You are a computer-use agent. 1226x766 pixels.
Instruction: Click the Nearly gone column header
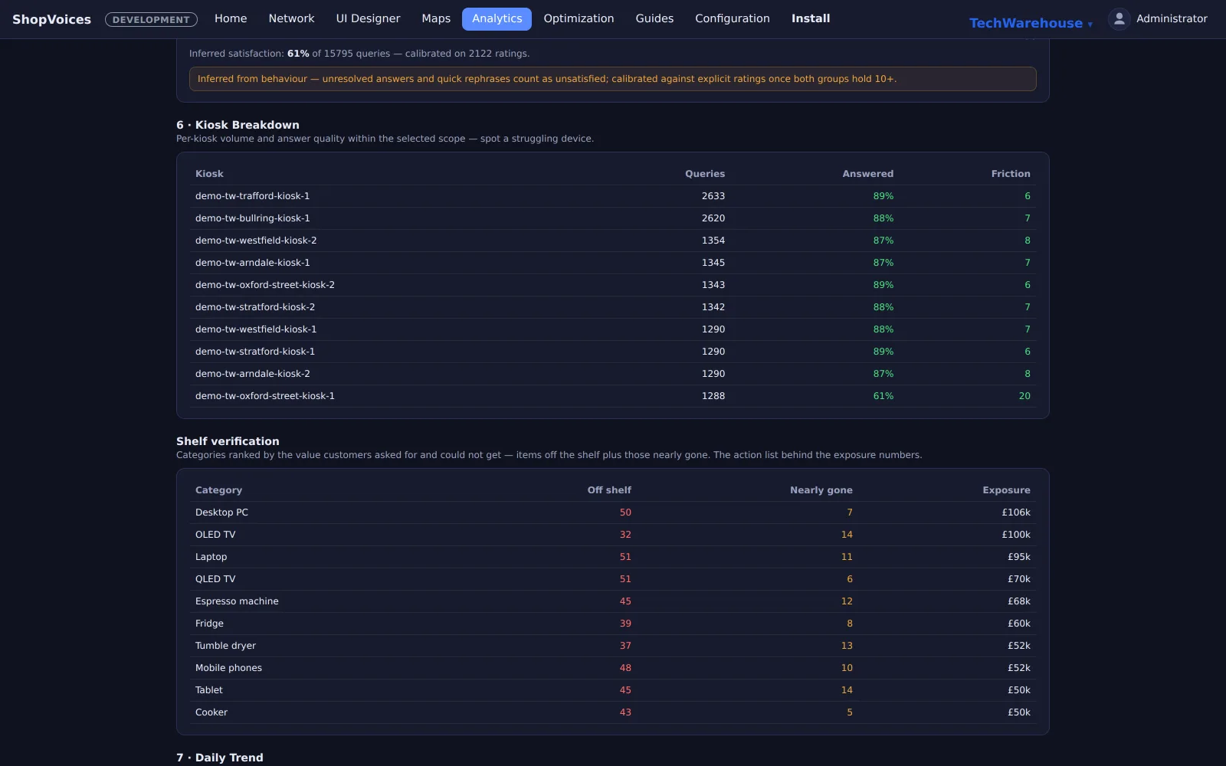click(821, 490)
